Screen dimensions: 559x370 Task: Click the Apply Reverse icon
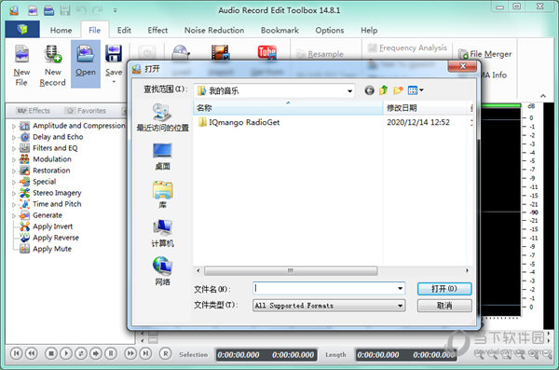pyautogui.click(x=24, y=238)
